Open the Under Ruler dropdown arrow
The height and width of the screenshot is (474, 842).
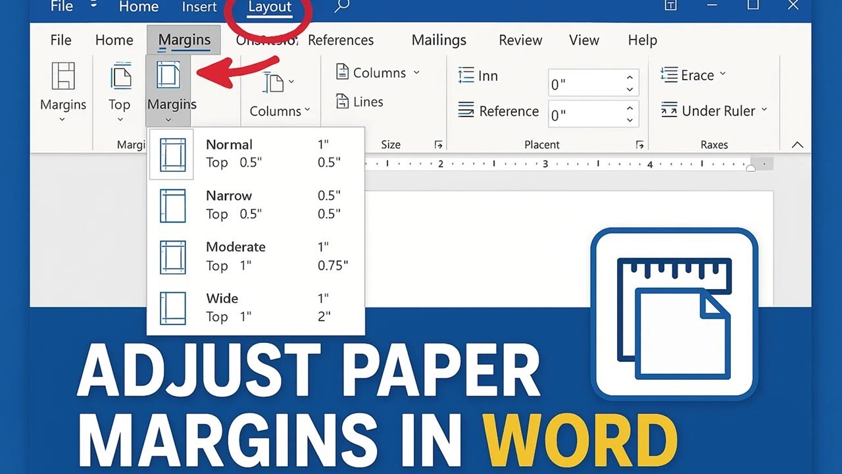tap(764, 110)
